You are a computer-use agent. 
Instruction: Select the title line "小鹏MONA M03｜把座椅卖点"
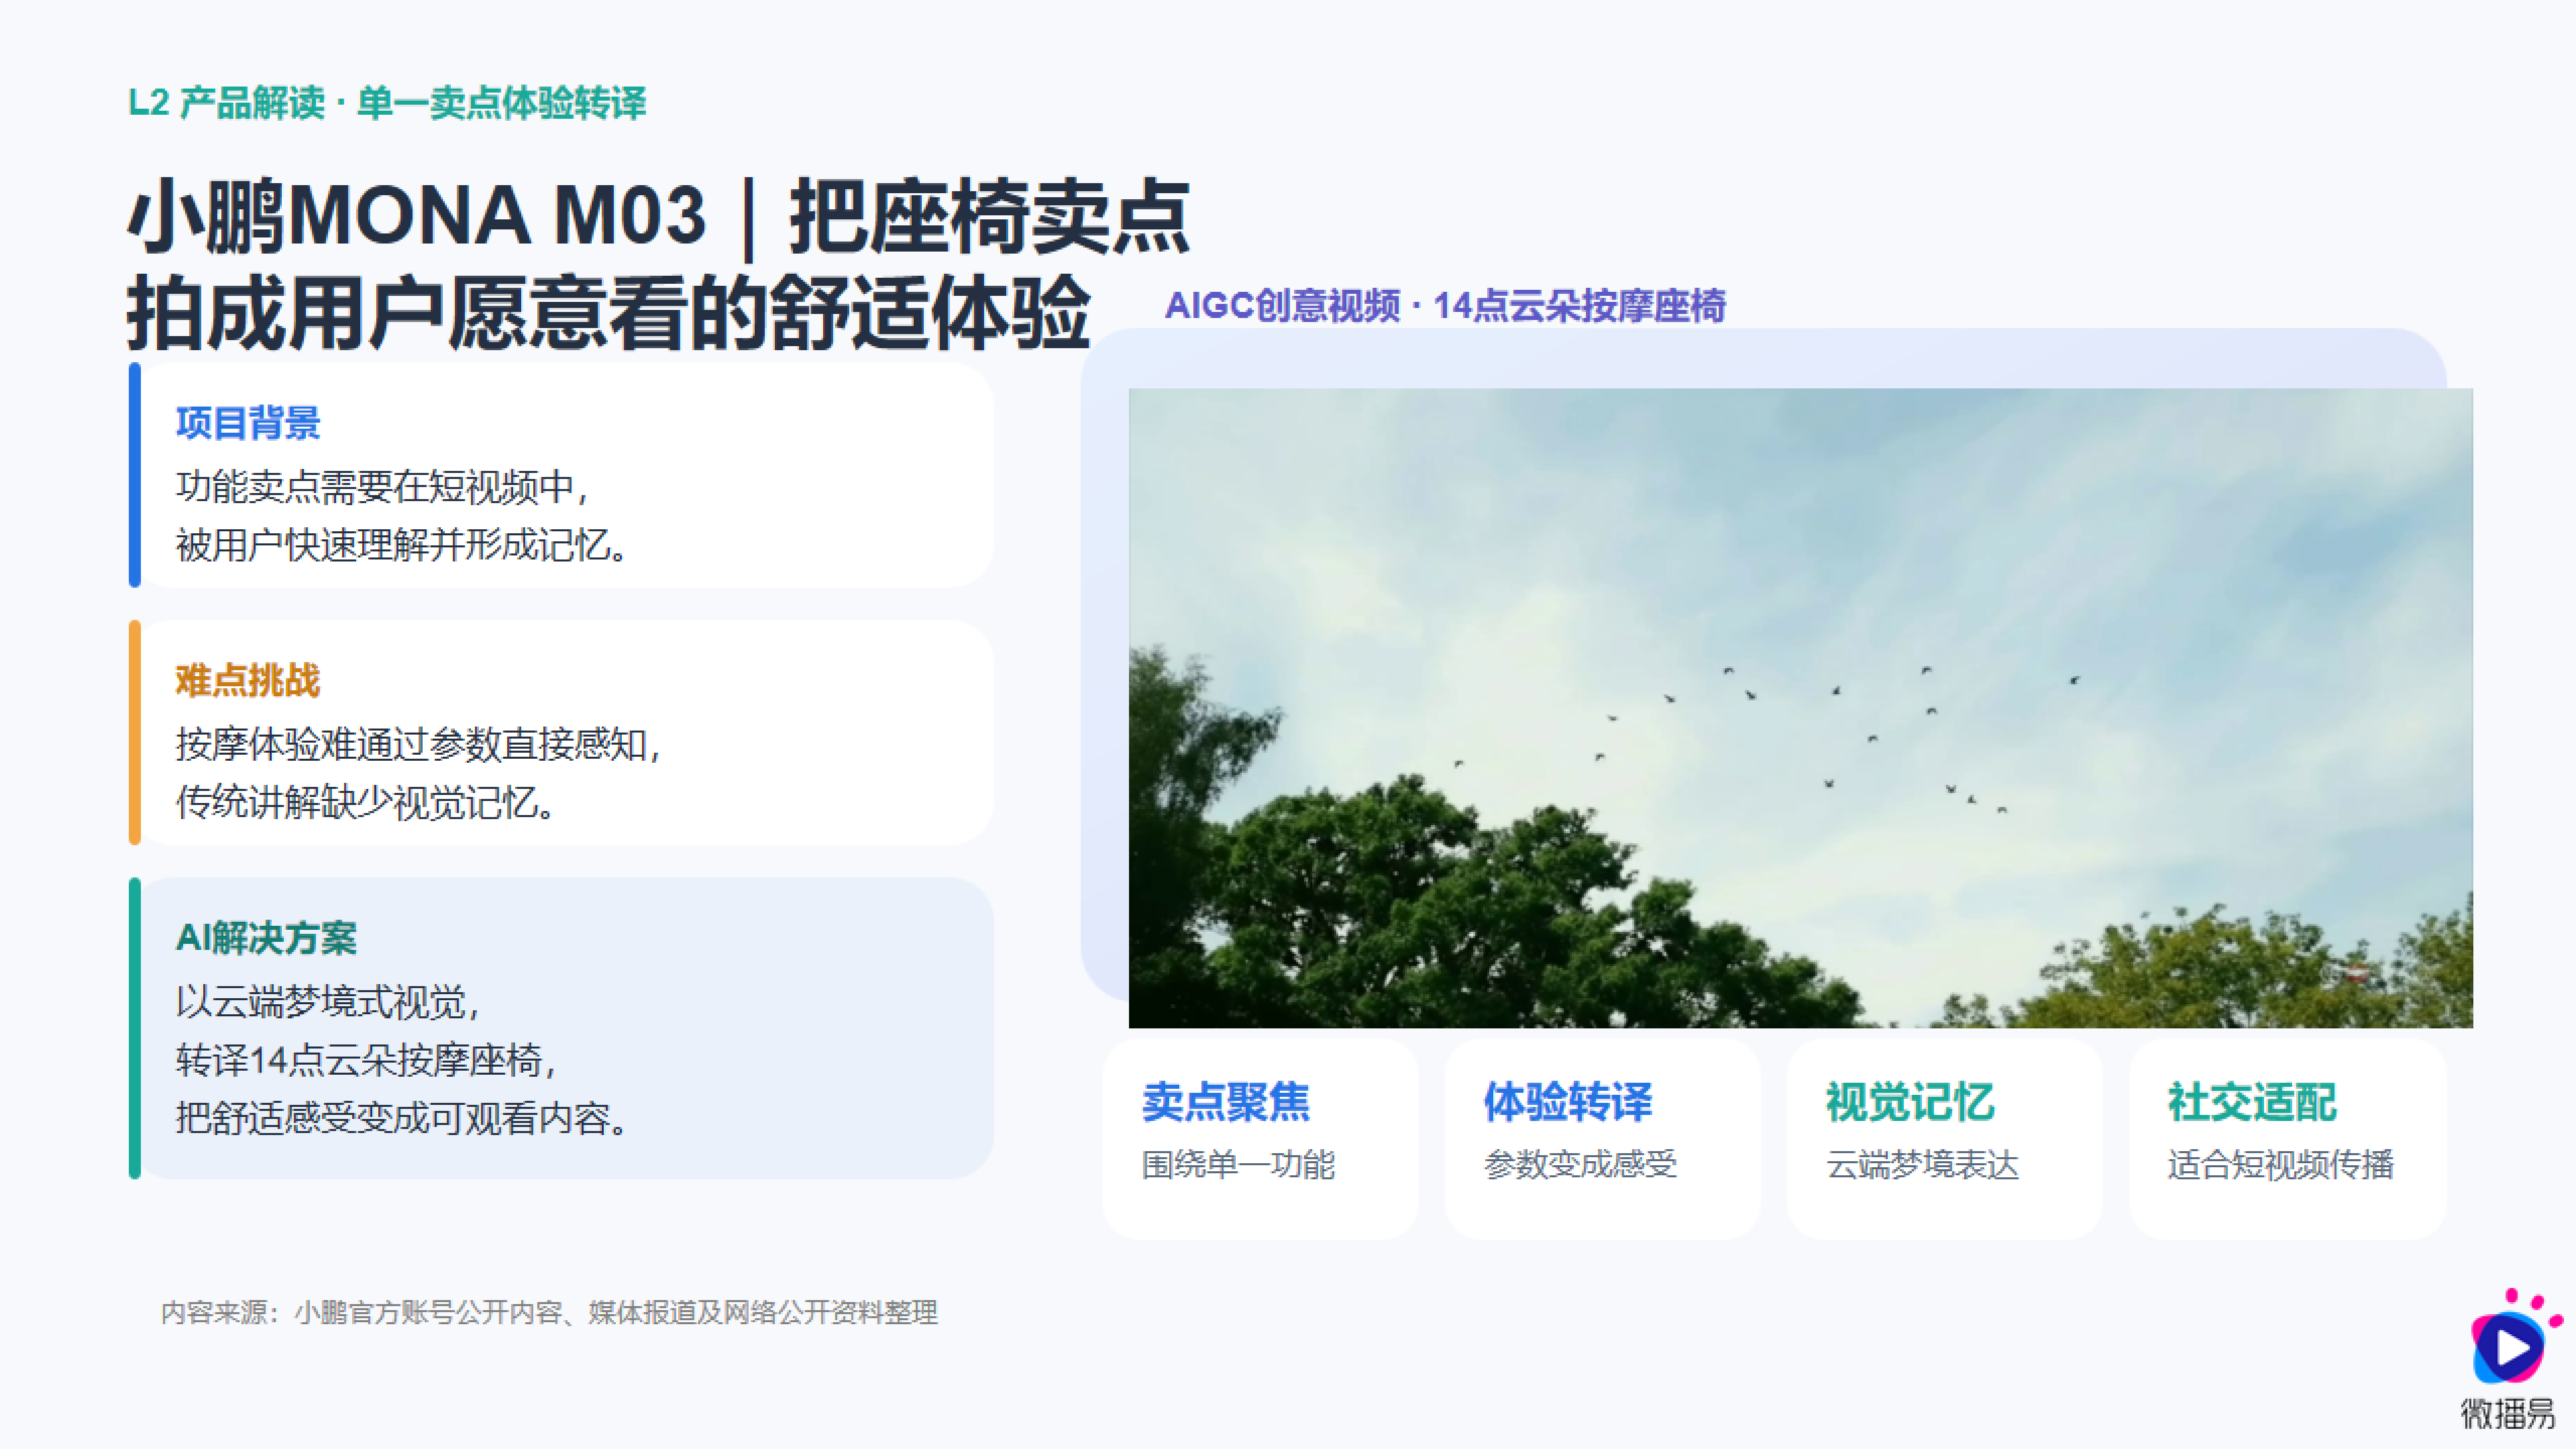[x=659, y=216]
